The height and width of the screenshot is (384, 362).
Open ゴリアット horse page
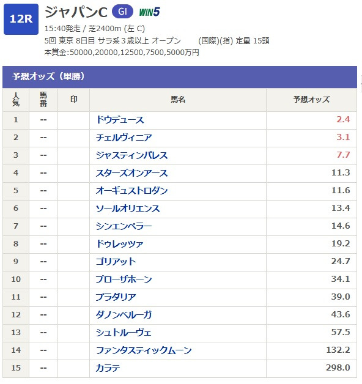pyautogui.click(x=116, y=262)
